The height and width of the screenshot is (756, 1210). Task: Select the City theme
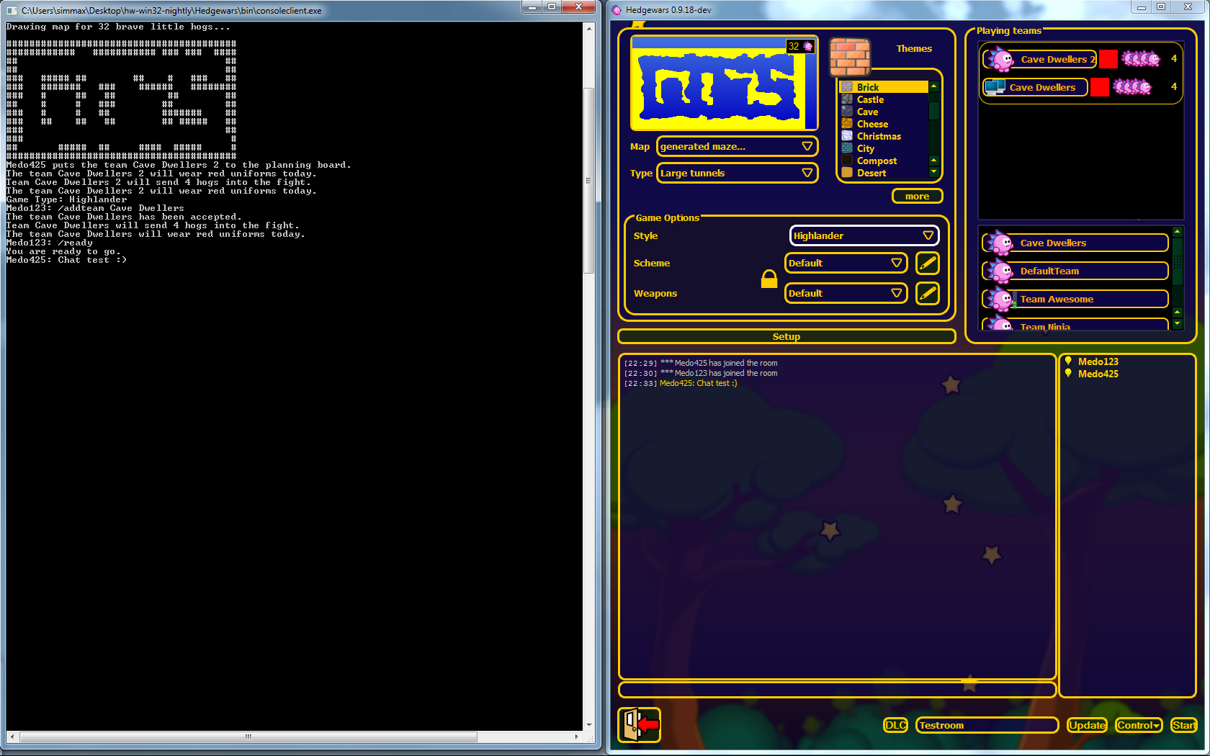click(884, 148)
